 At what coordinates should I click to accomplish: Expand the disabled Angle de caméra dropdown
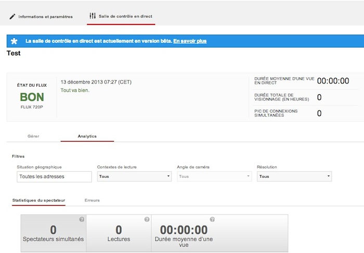(214, 176)
